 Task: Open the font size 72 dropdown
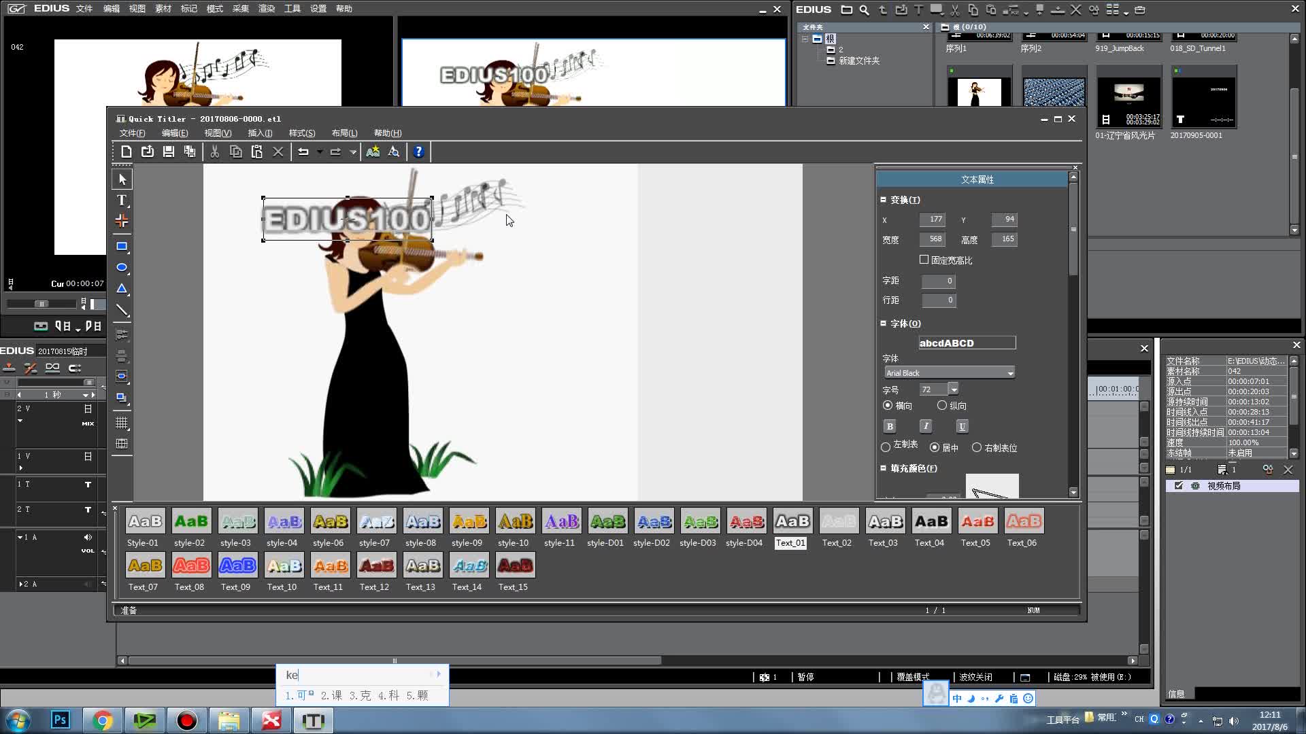[x=954, y=389]
